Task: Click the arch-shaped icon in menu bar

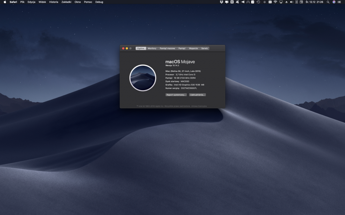Action: [x=248, y=2]
